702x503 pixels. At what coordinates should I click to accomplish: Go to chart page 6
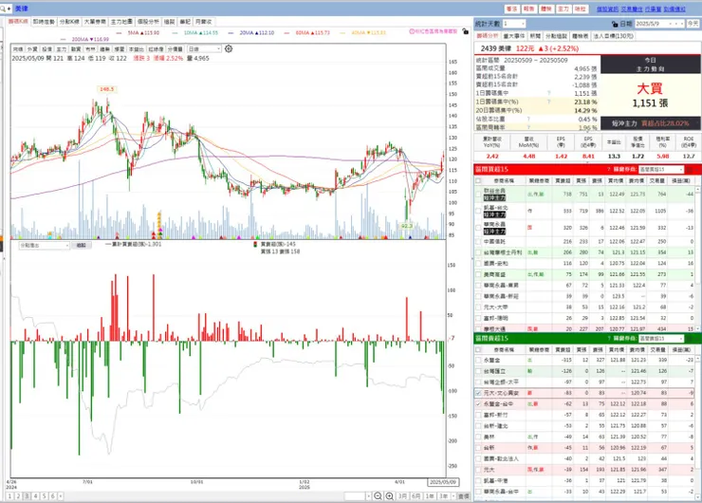pos(52,495)
